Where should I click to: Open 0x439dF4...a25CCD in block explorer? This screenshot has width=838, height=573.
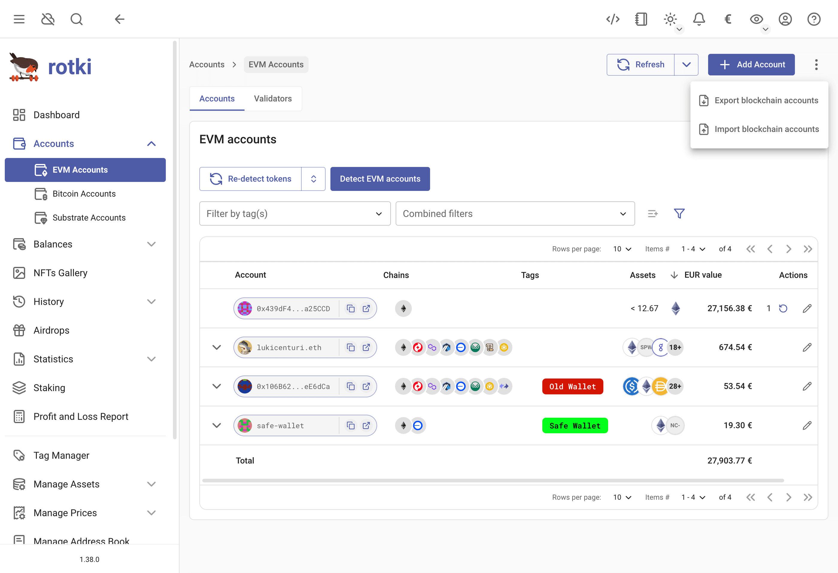(x=366, y=308)
